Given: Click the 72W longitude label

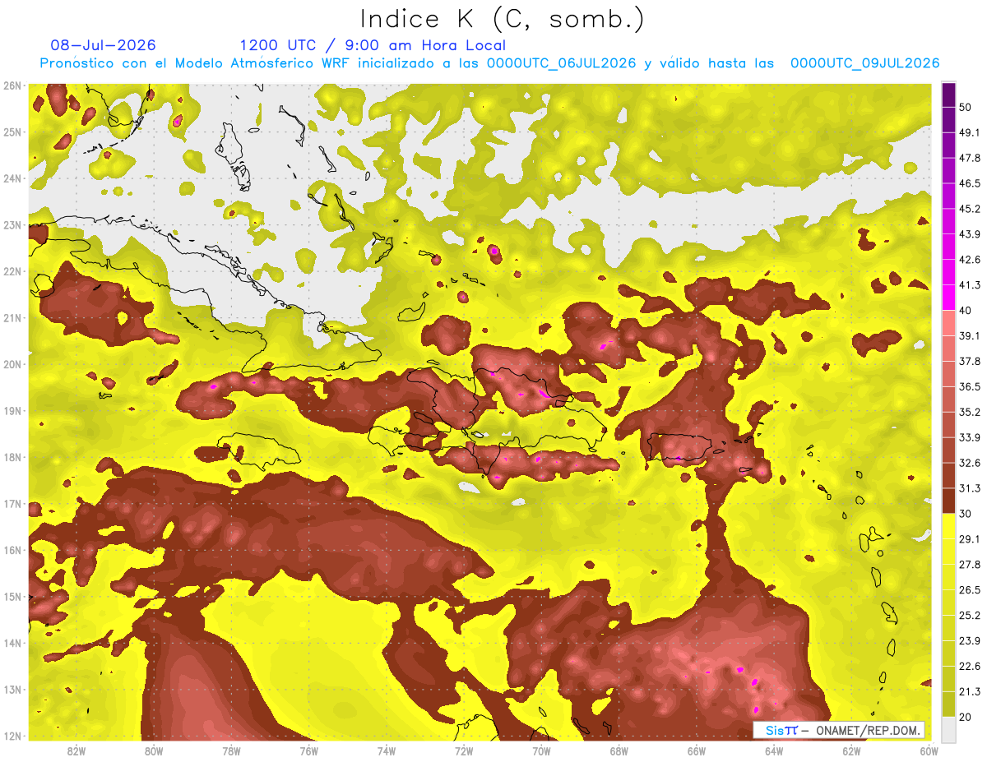Looking at the screenshot, I should tap(464, 751).
